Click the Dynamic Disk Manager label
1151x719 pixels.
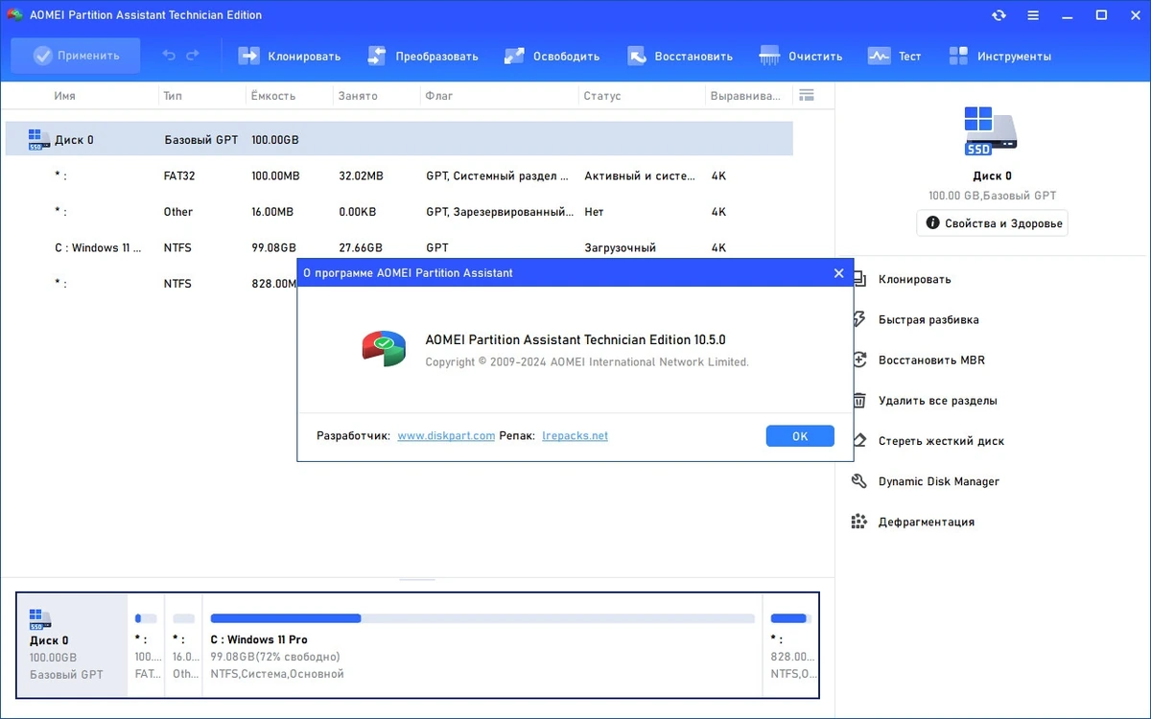tap(939, 481)
